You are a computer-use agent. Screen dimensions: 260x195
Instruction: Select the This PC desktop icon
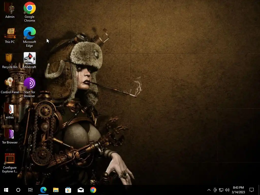pyautogui.click(x=10, y=36)
